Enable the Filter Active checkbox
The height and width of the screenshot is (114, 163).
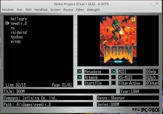tap(114, 83)
